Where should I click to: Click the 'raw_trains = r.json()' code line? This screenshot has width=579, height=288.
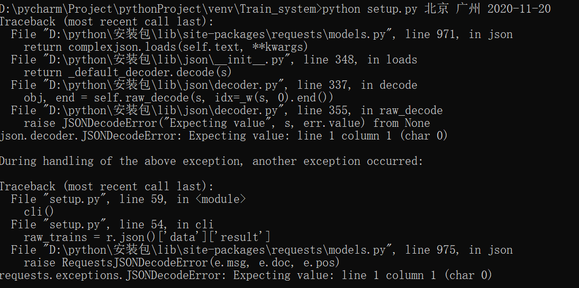pos(147,237)
